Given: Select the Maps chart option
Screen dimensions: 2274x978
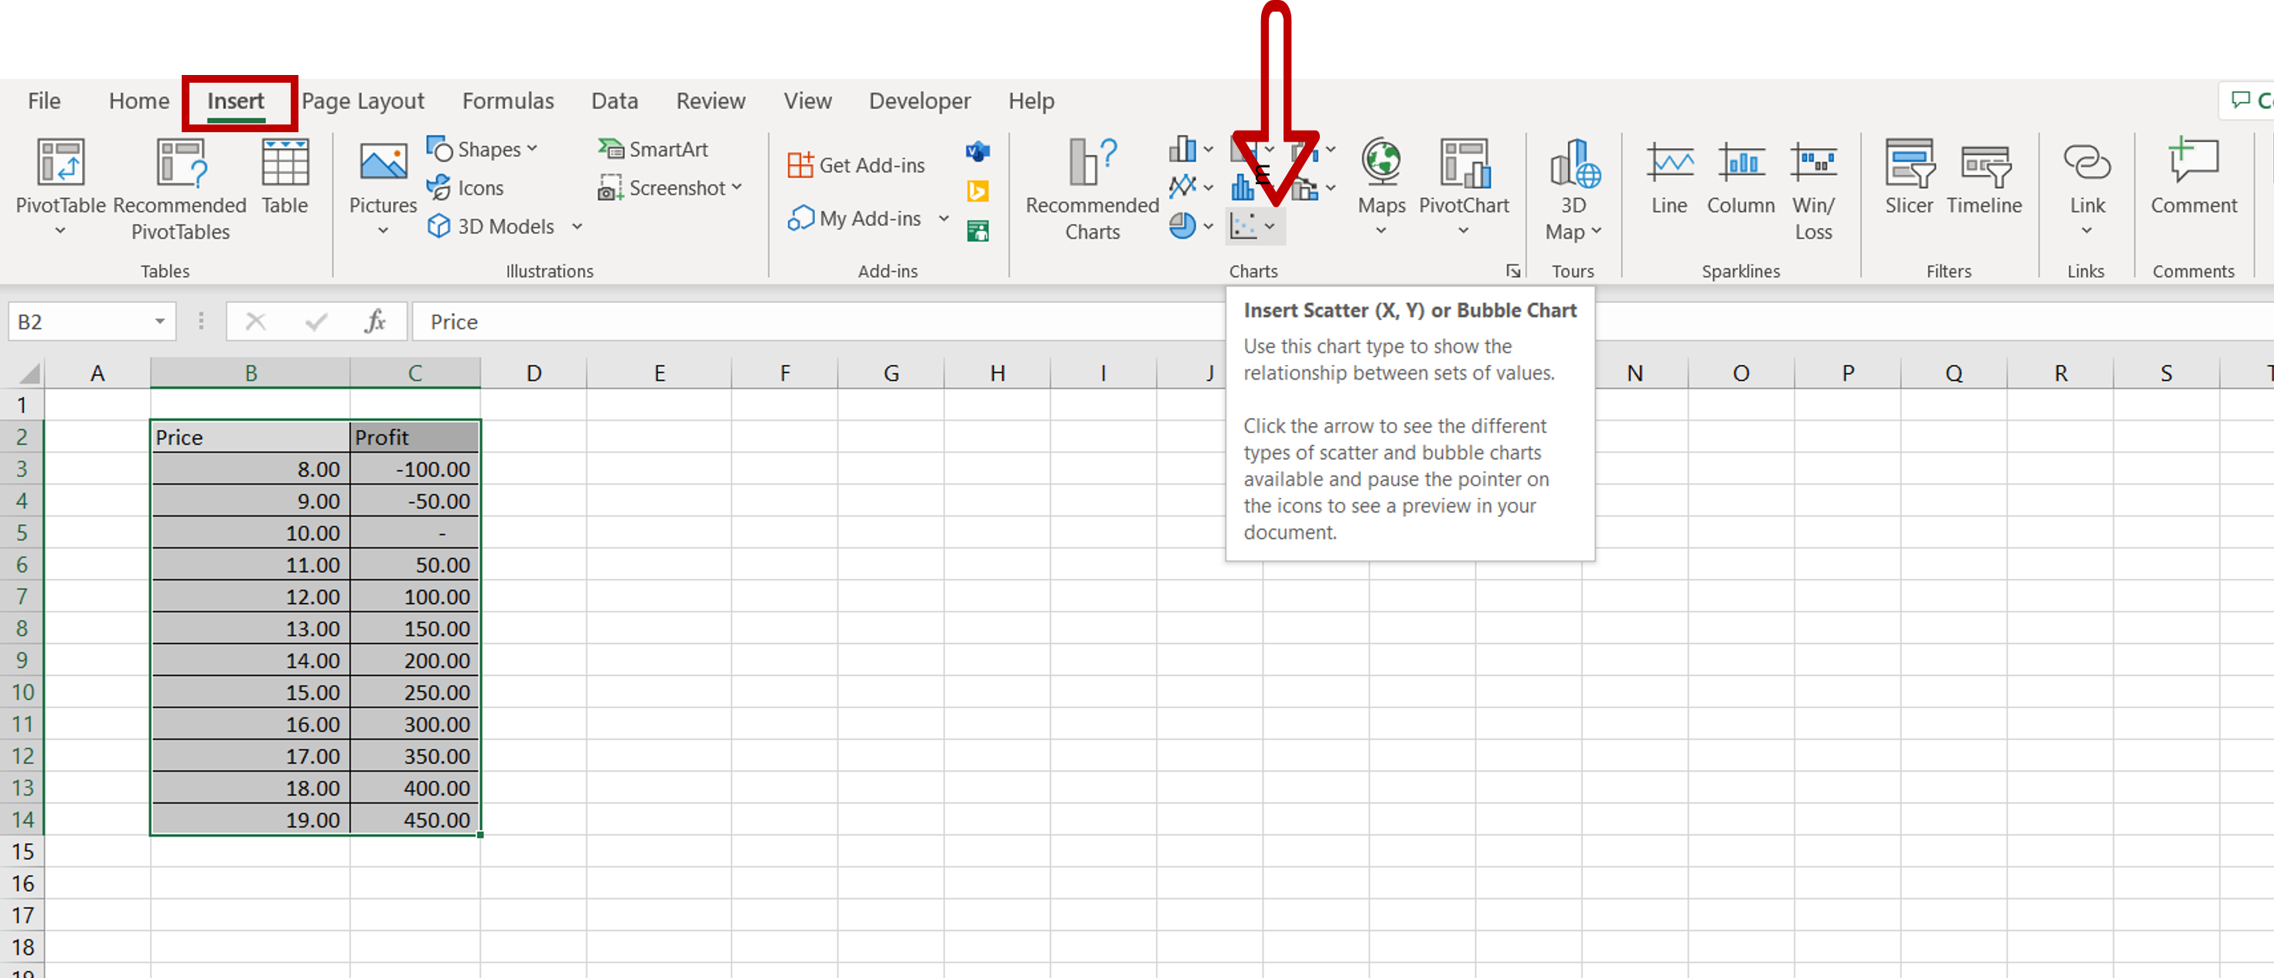Looking at the screenshot, I should (x=1378, y=189).
